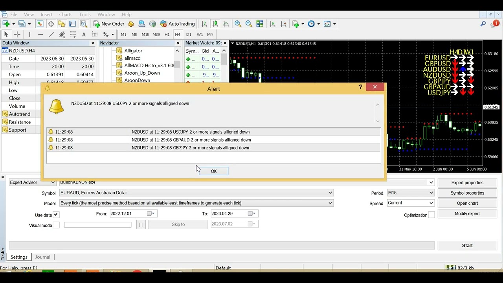This screenshot has height=283, width=503.
Task: Select the equidistant channel tool
Action: click(x=62, y=35)
